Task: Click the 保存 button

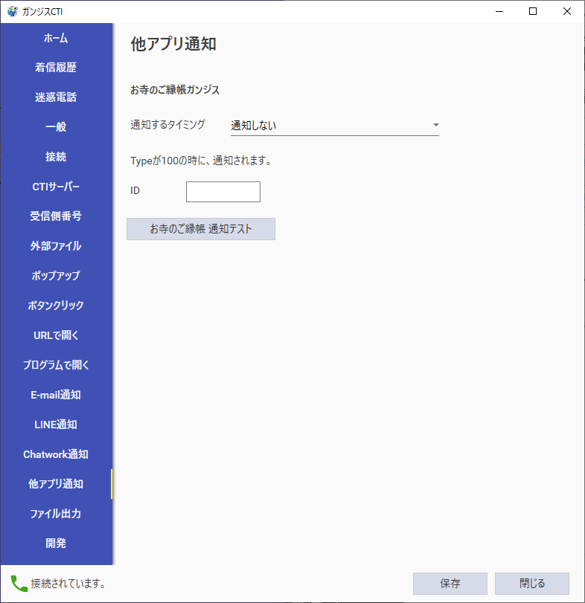Action: [x=450, y=584]
